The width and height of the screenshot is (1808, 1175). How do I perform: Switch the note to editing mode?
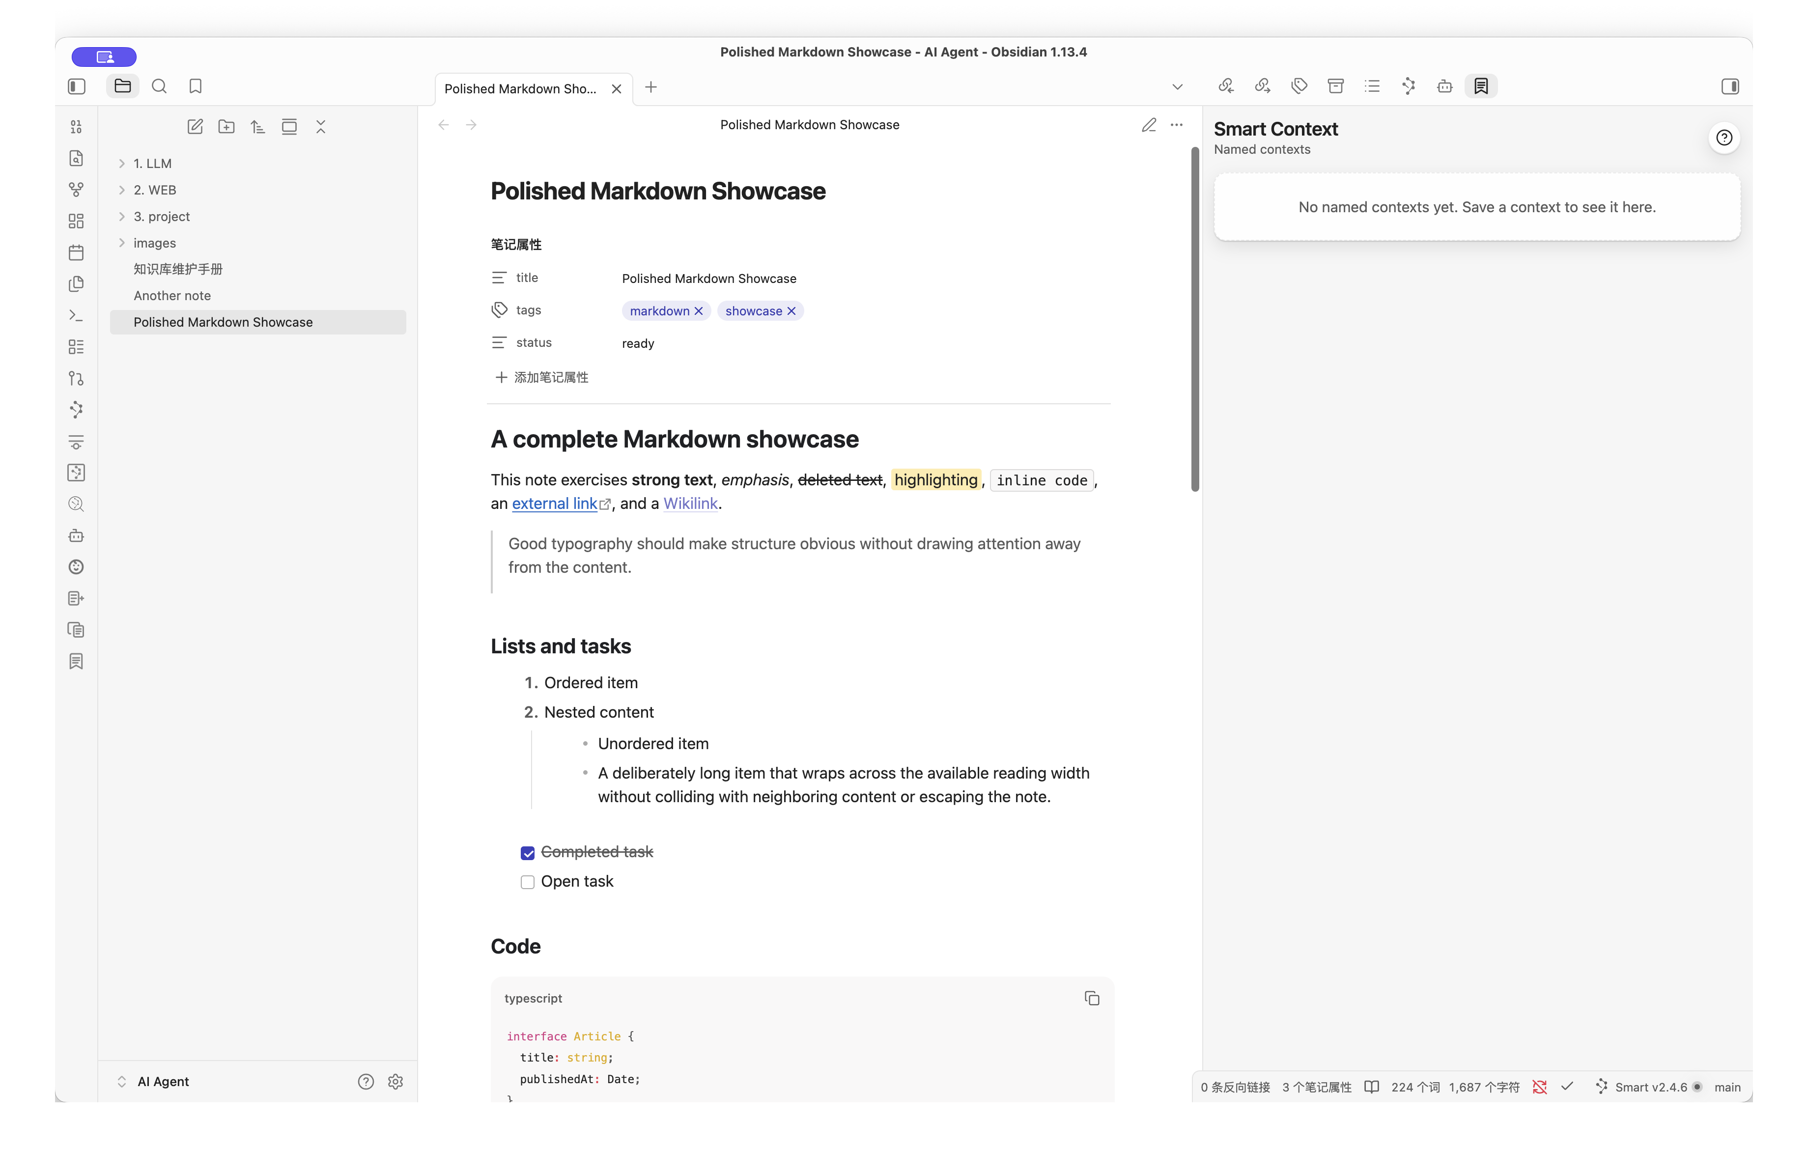tap(1149, 125)
